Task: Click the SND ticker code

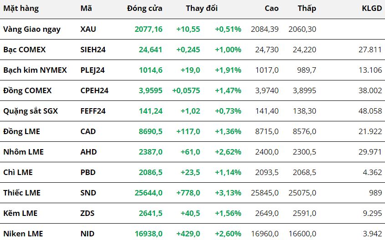Action: point(88,193)
